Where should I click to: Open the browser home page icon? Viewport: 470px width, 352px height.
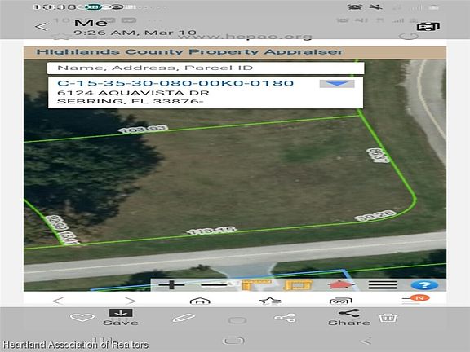click(200, 301)
